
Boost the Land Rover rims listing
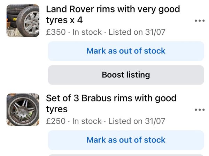[x=126, y=75]
